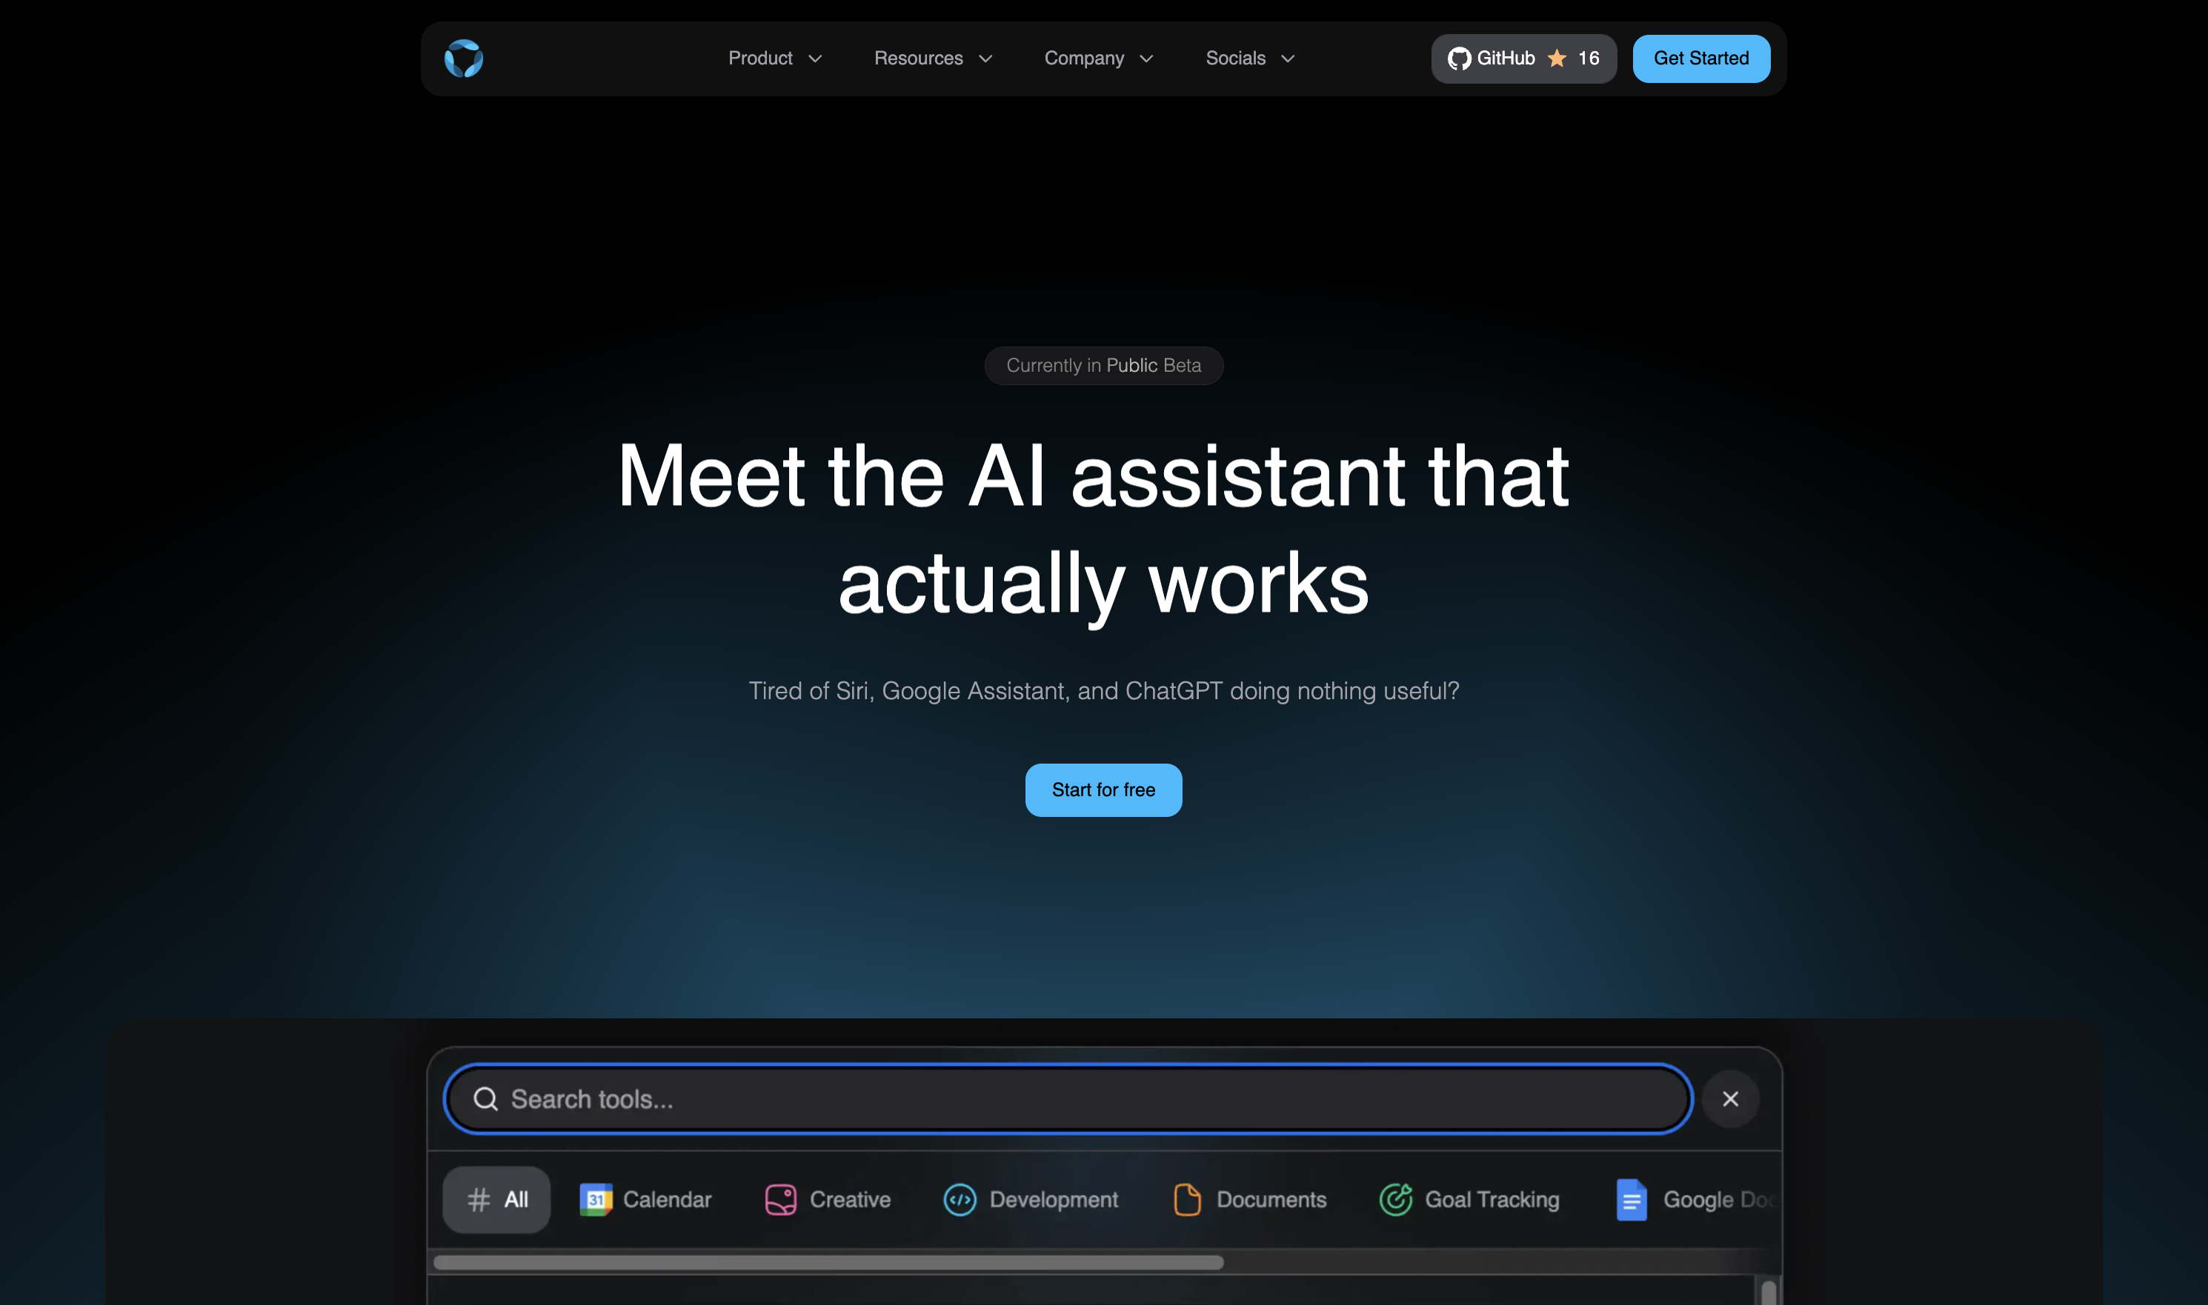Expand the Product dropdown menu
The width and height of the screenshot is (2208, 1305).
pos(775,59)
